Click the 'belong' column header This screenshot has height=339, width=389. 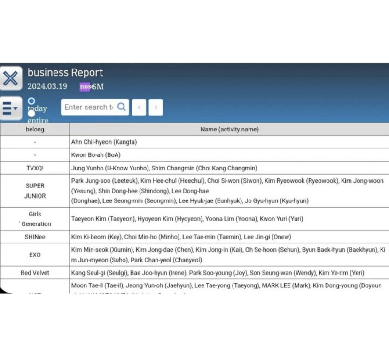click(35, 129)
